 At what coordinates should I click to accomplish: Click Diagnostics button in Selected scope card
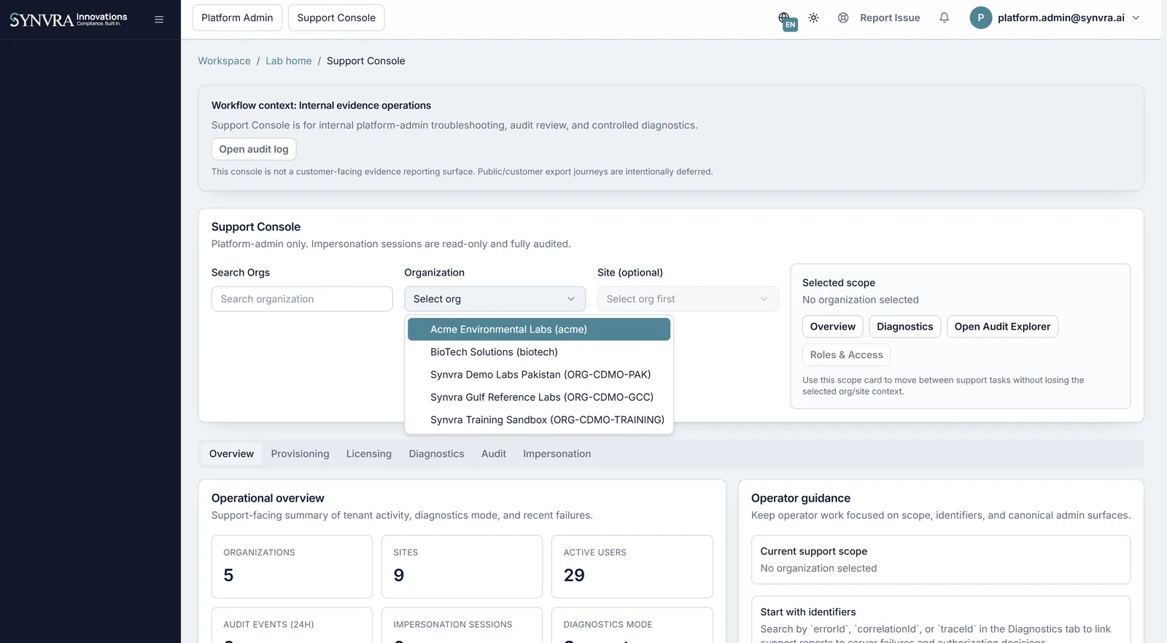click(905, 327)
